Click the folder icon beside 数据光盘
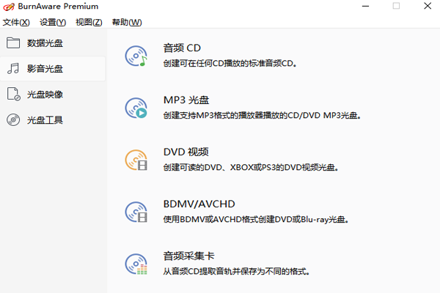Viewport: 440px width, 293px height. (x=13, y=43)
